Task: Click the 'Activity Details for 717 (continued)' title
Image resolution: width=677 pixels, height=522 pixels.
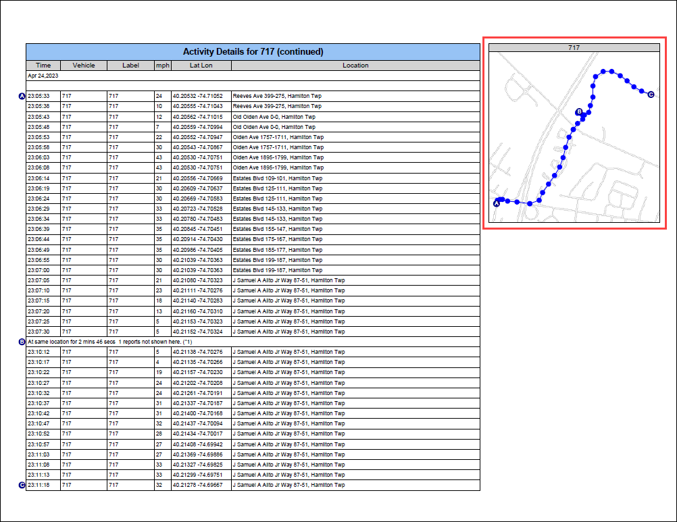Action: (253, 52)
